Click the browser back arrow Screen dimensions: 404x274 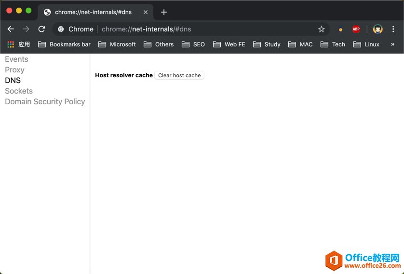click(11, 29)
